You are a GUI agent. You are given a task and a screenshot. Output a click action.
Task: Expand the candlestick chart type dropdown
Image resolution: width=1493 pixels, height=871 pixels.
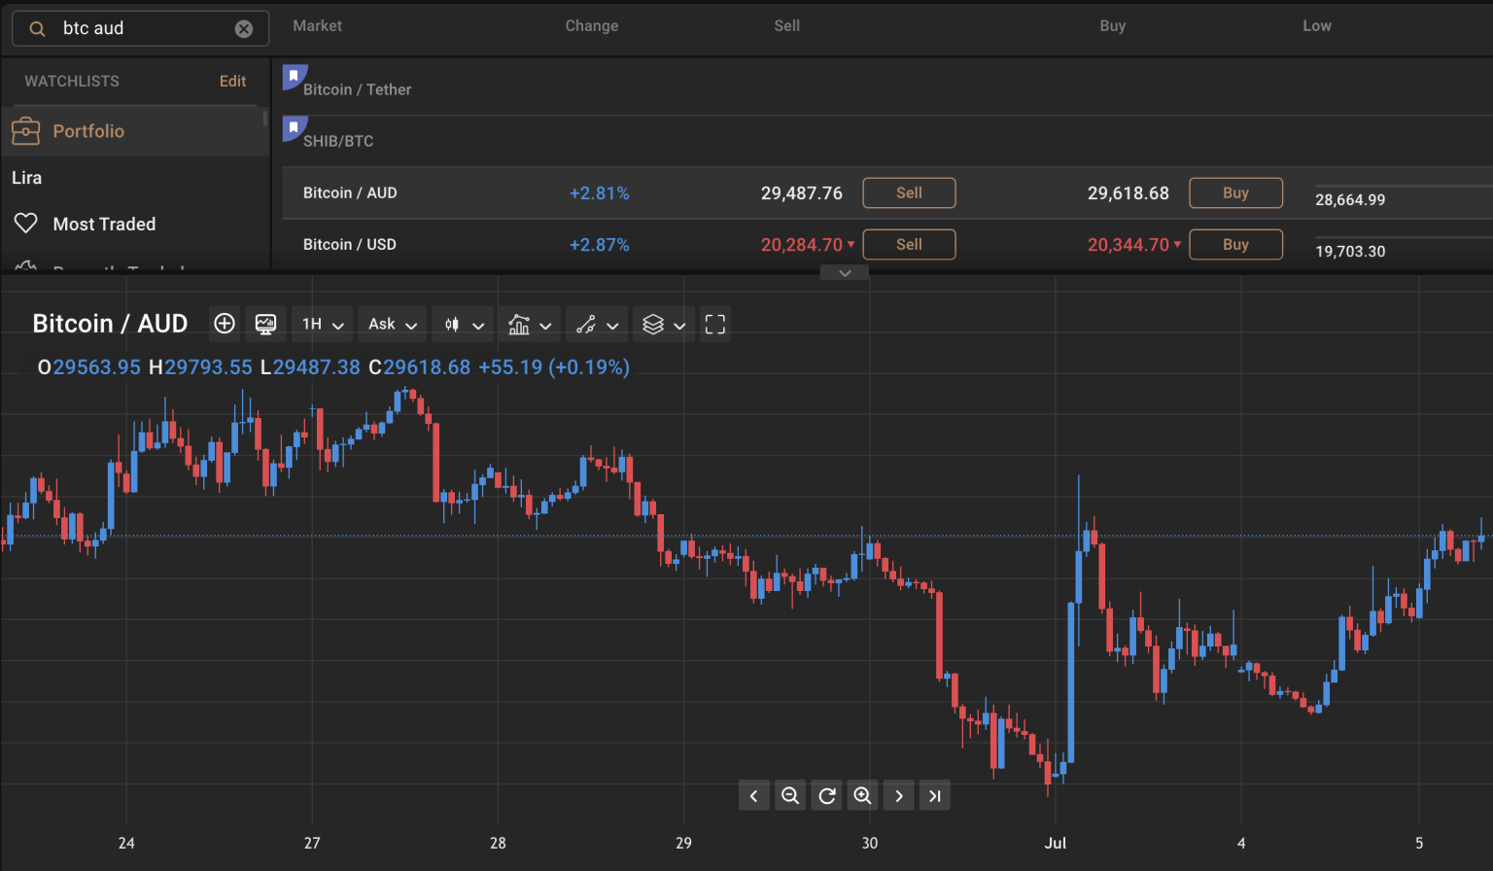tap(464, 324)
